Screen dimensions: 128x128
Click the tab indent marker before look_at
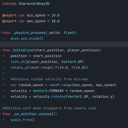tap(3, 62)
